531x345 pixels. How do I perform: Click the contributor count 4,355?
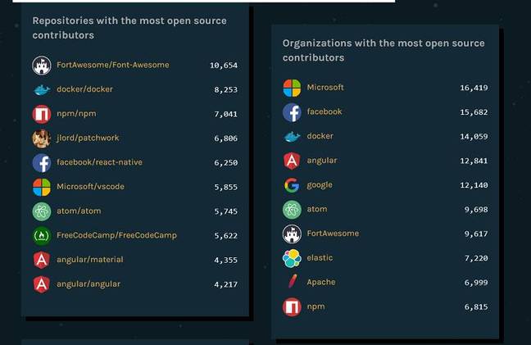[x=225, y=260]
